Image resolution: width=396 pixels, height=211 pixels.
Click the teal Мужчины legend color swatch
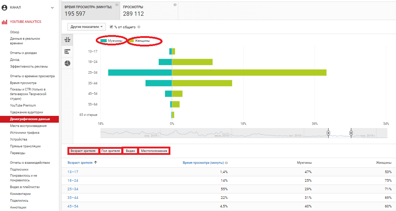click(104, 41)
